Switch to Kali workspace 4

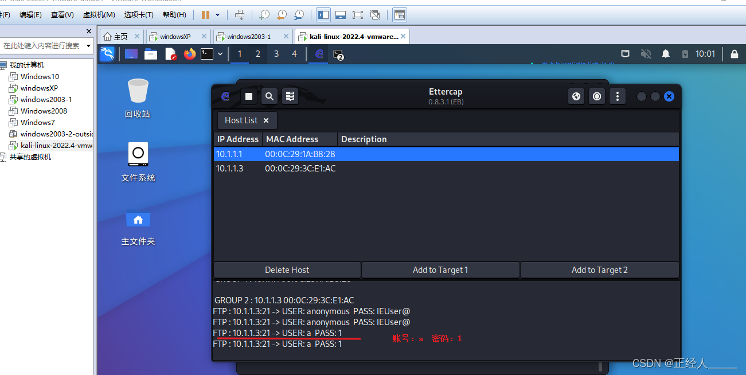[295, 54]
